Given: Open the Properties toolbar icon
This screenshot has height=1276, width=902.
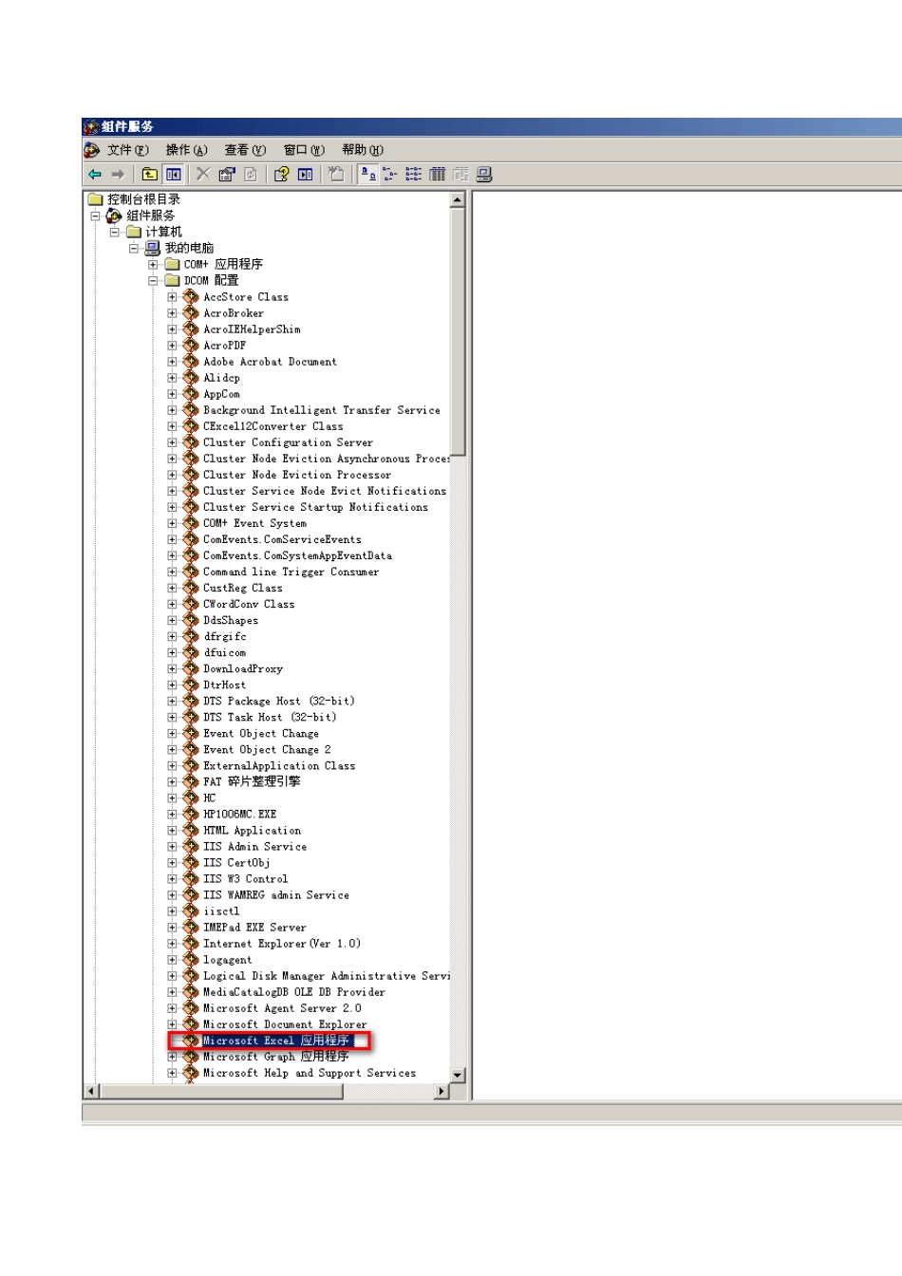Looking at the screenshot, I should pyautogui.click(x=226, y=174).
